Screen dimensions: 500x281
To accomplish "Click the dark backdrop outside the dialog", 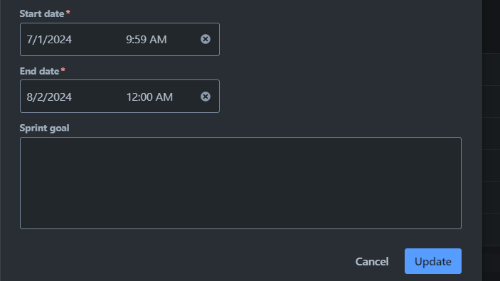I will (x=491, y=140).
